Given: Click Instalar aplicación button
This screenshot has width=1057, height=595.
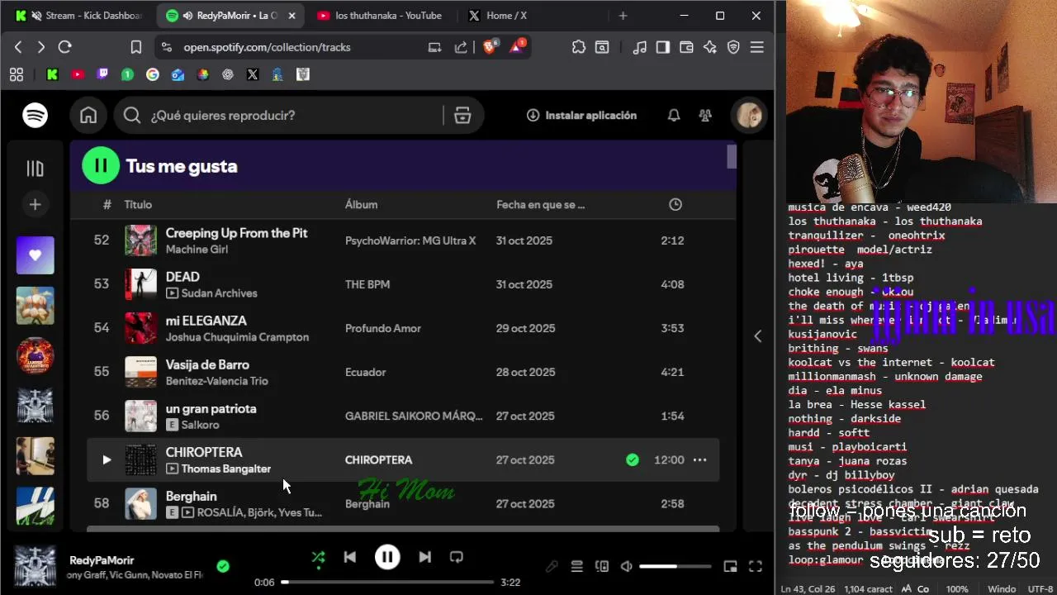Looking at the screenshot, I should coord(581,116).
